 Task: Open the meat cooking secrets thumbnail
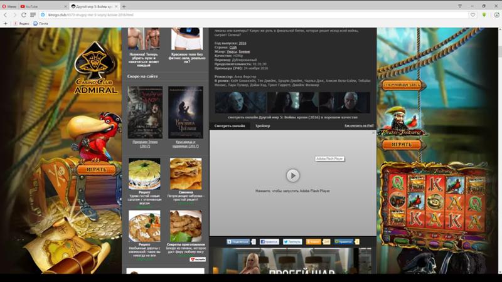[x=186, y=226]
